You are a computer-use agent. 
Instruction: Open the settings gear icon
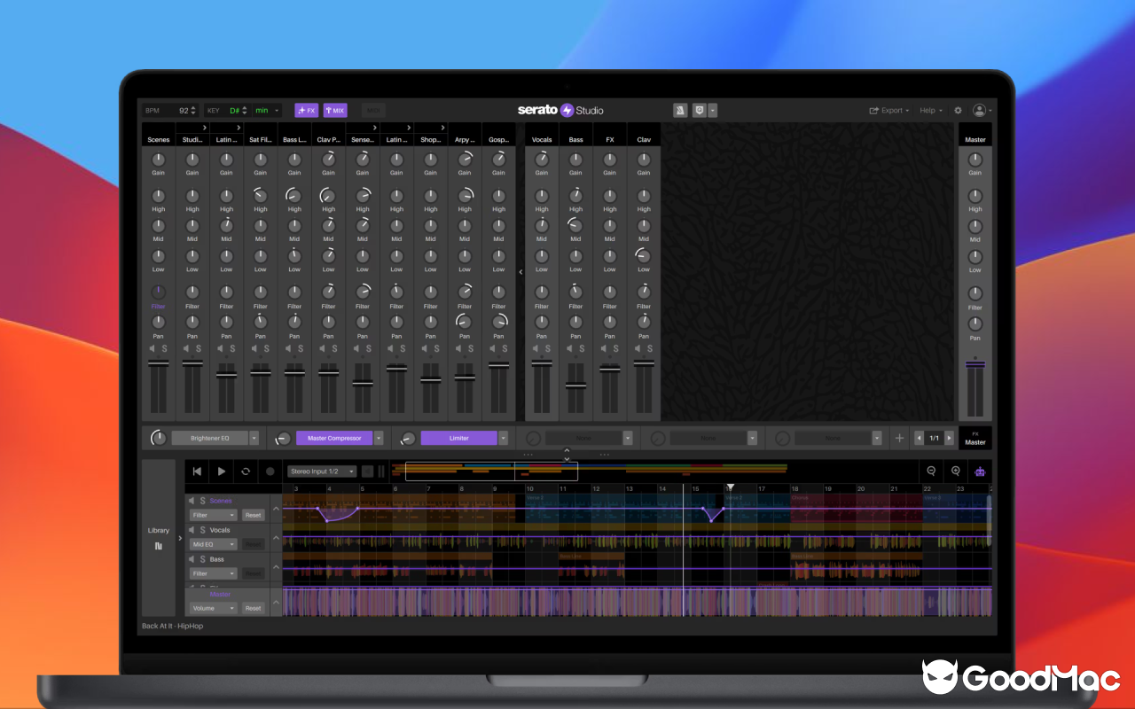pyautogui.click(x=957, y=110)
